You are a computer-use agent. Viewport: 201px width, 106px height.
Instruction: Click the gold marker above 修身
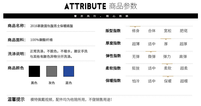coord(135,27)
